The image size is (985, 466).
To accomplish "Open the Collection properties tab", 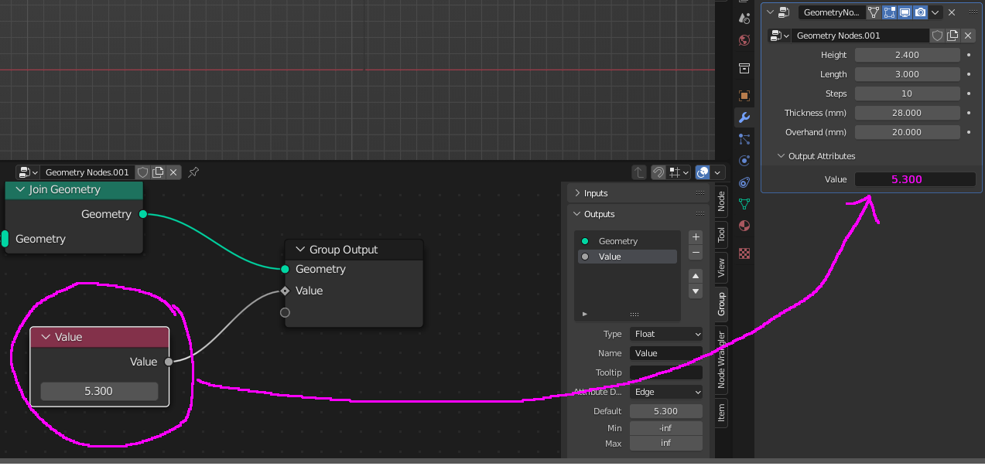I will click(744, 68).
